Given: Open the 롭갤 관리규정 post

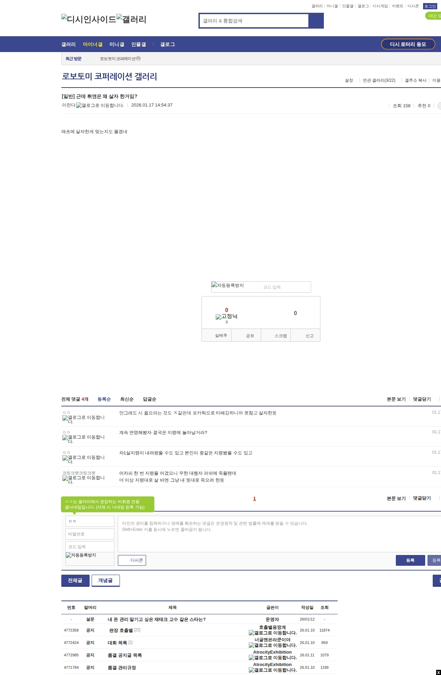Looking at the screenshot, I should [122, 667].
